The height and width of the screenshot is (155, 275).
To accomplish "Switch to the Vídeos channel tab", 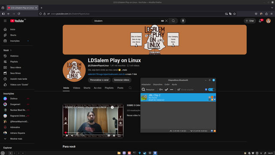I will (76, 88).
